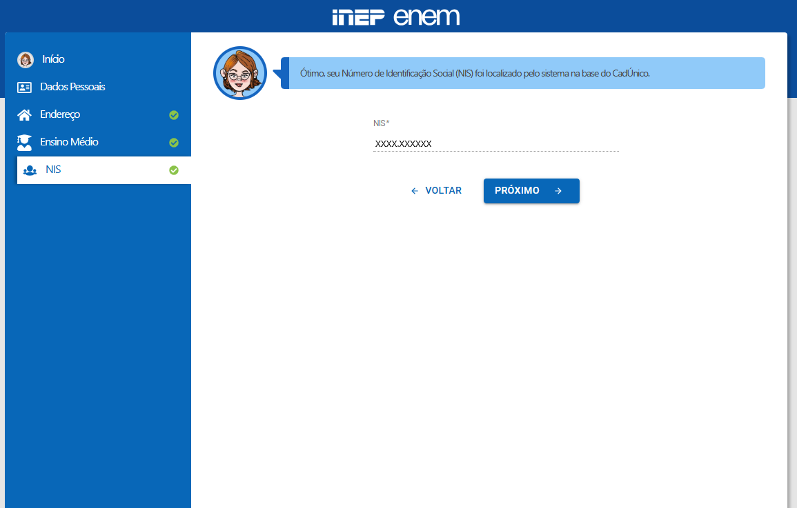Select the NIS sidebar tab

(x=104, y=170)
